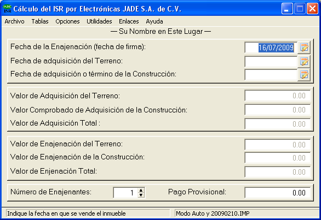Minimize the Cálculo del ISR window
The height and width of the screenshot is (220, 321).
tap(287, 9)
